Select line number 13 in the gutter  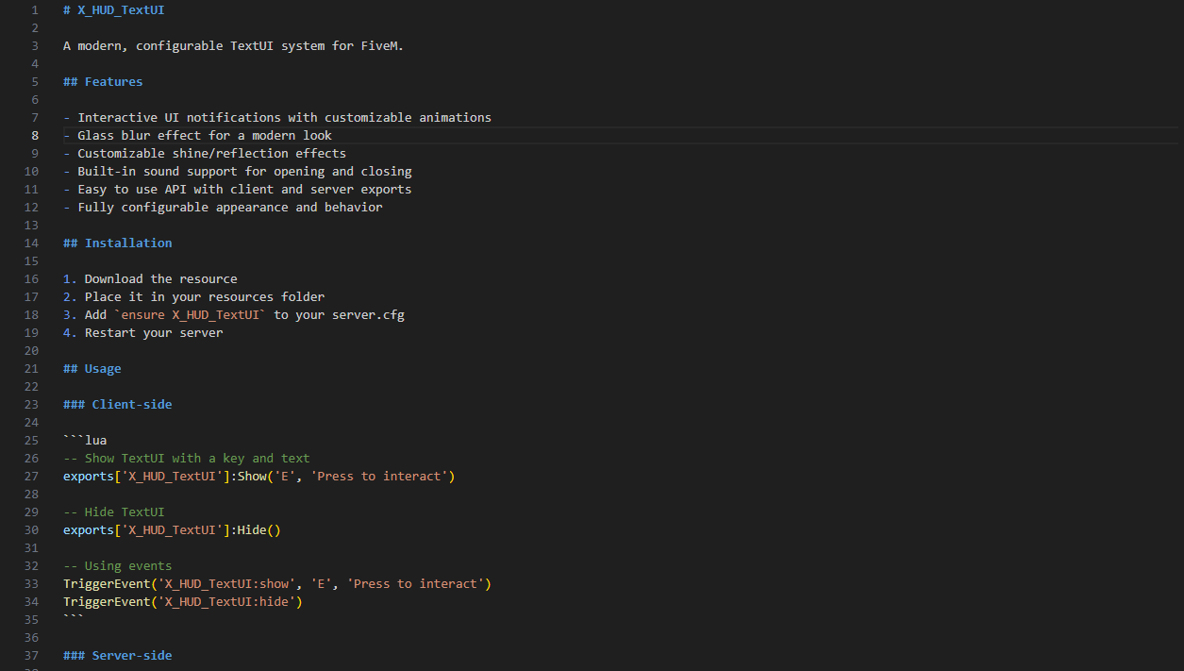pos(31,225)
